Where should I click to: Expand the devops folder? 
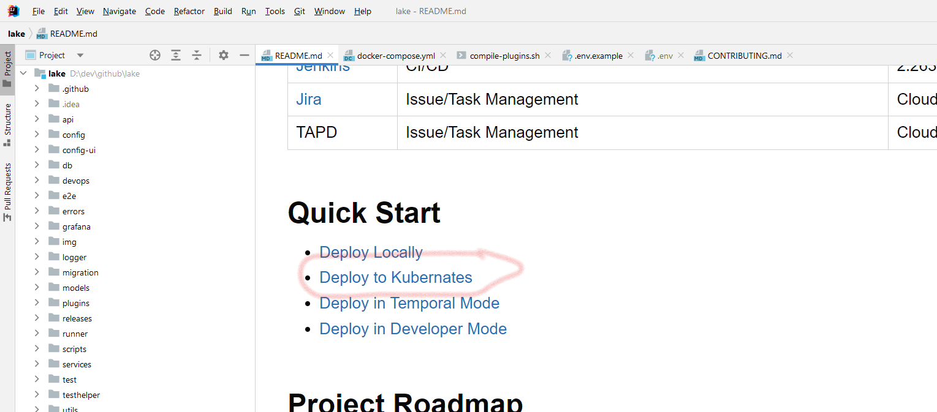[37, 181]
